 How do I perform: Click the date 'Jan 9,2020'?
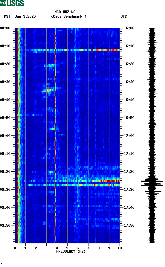pos(25,16)
